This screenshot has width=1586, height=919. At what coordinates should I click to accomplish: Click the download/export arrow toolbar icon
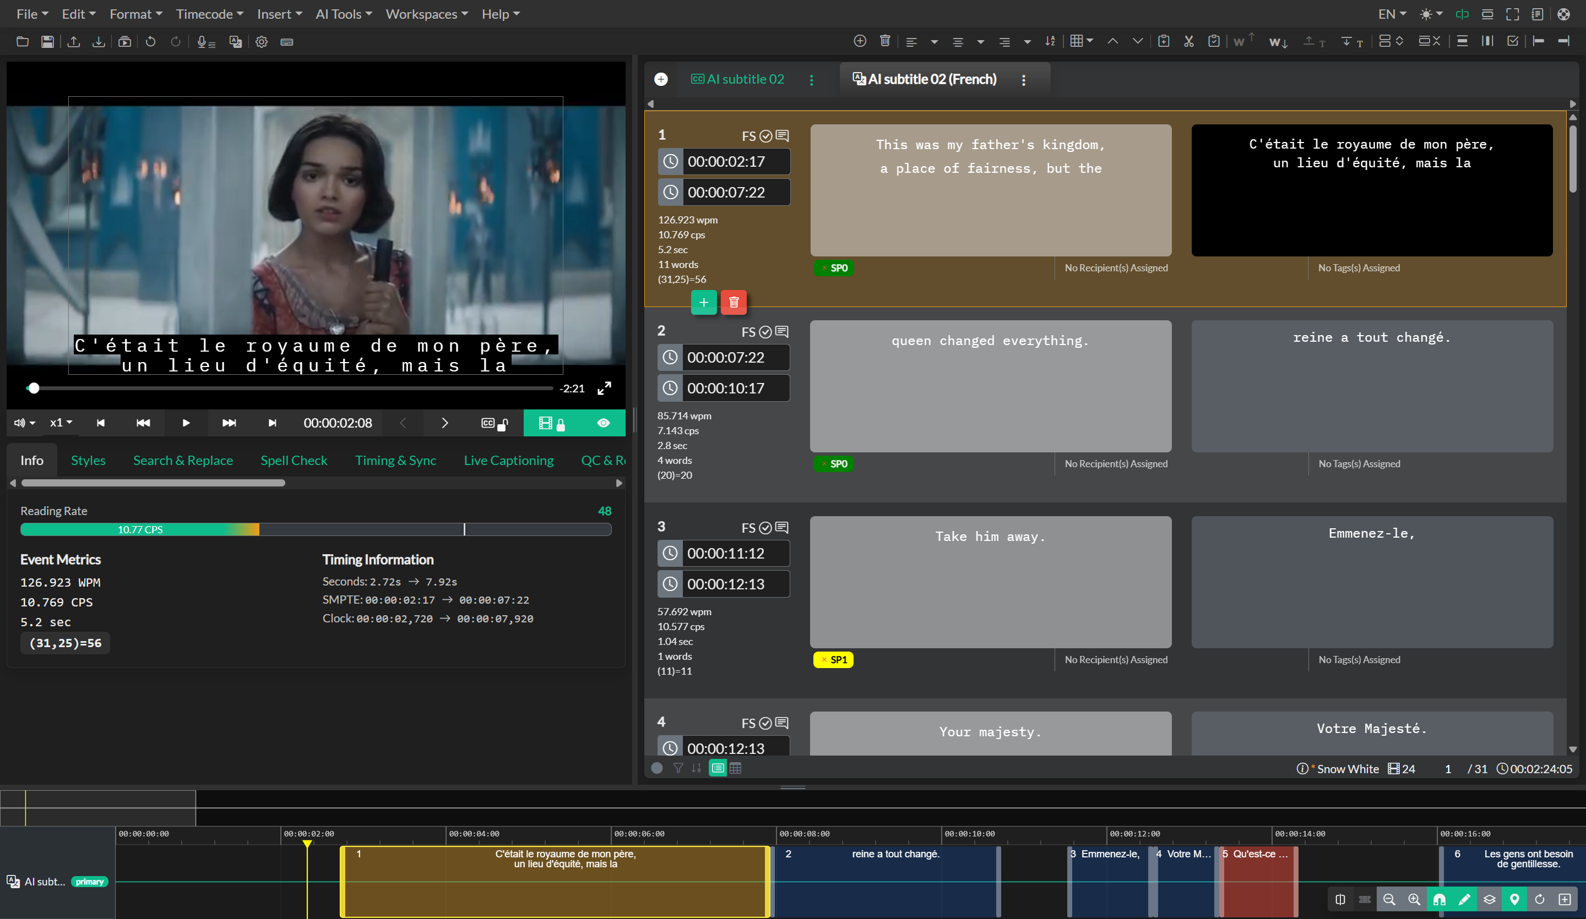[x=99, y=41]
